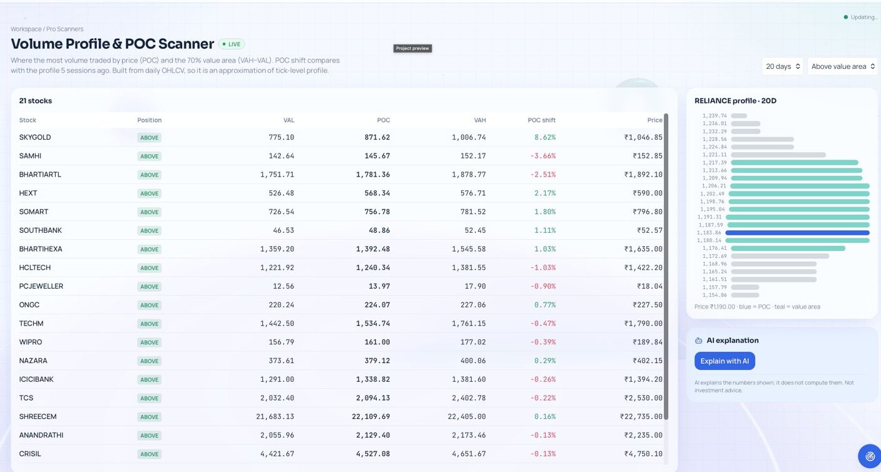Select the SAMHI stock name
Screen dimensions: 881x472
(x=31, y=156)
